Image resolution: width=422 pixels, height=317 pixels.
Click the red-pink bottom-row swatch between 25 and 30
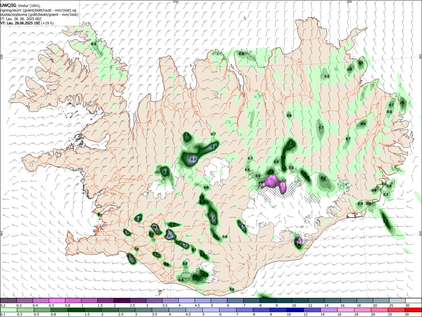(x=396, y=310)
